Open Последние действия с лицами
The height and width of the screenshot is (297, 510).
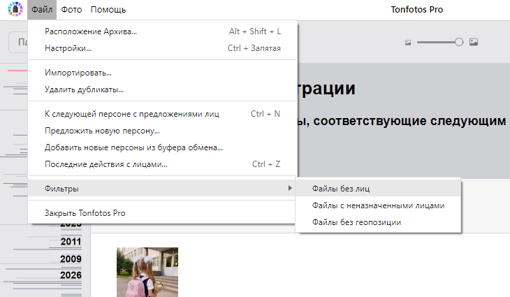tap(105, 164)
